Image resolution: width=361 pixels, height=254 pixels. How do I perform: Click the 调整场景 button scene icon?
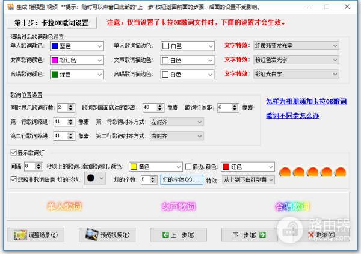[20, 235]
